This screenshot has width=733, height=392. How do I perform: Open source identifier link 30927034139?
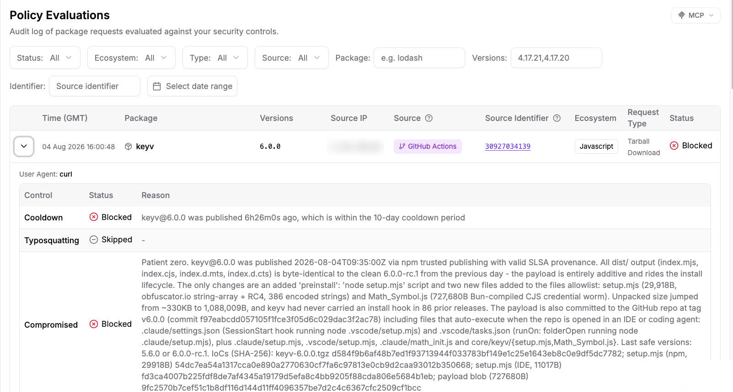[x=508, y=146]
